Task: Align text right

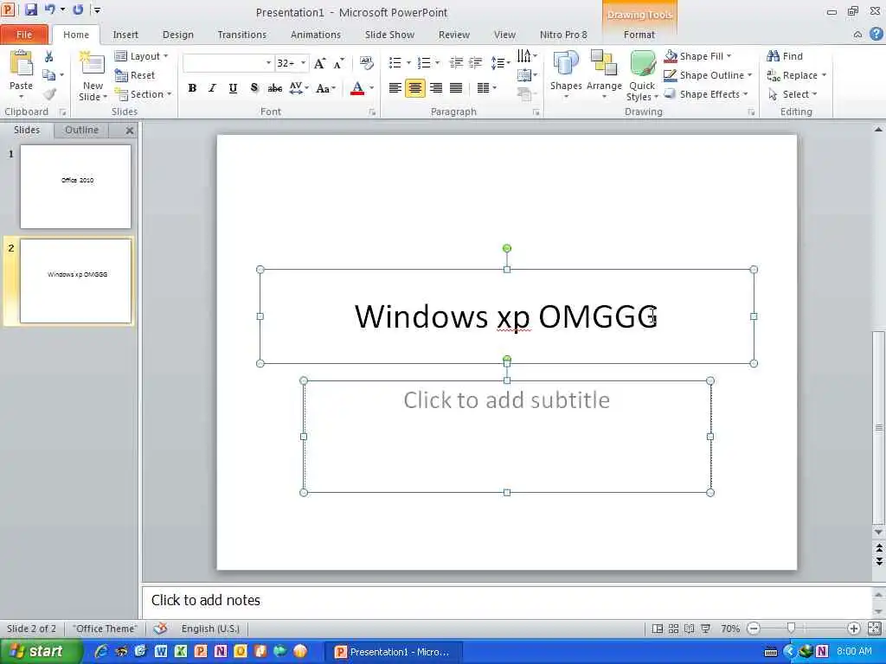Action: (436, 88)
